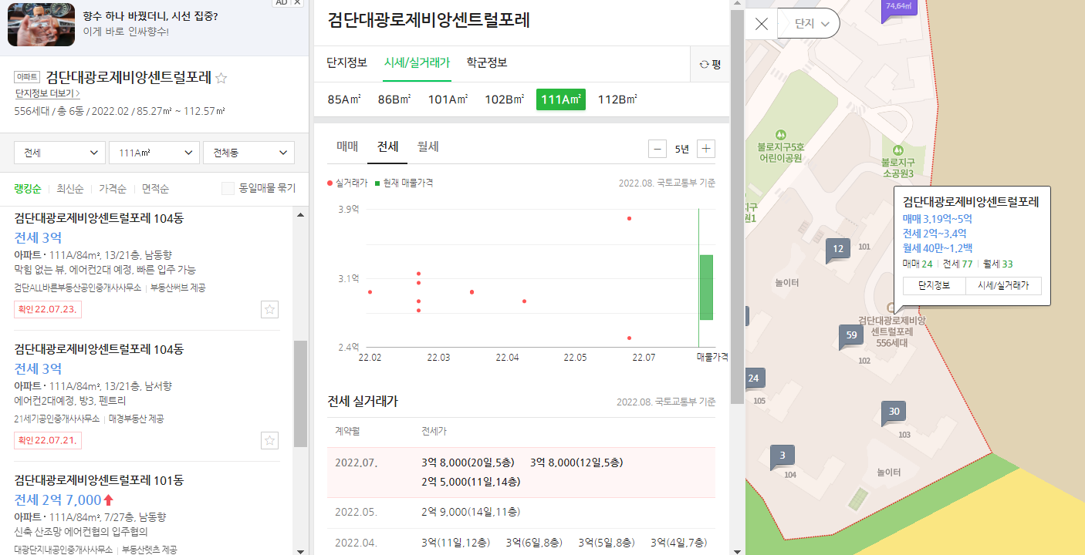This screenshot has width=1085, height=555.
Task: Click 월세 40만~1.2백 in map popup
Action: coord(938,247)
